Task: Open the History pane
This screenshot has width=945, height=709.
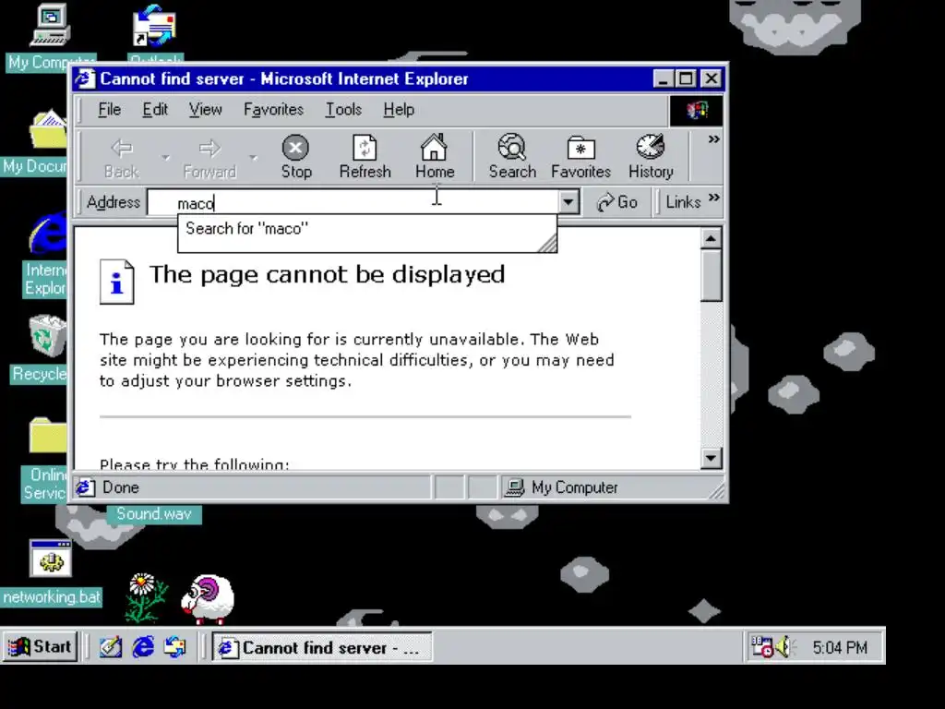Action: [x=651, y=157]
